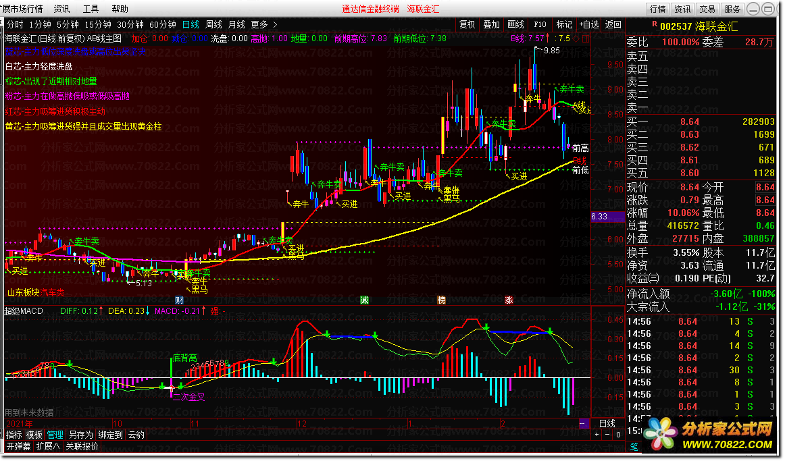
Task: Zoom out chart with − button
Action: (x=607, y=435)
